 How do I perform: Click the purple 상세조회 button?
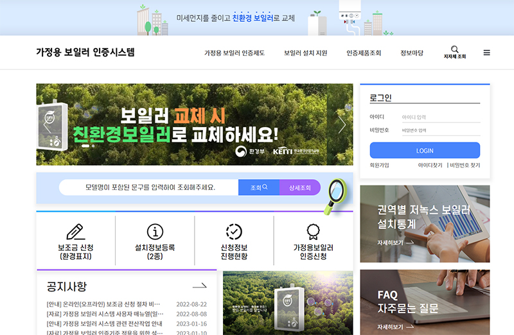pyautogui.click(x=299, y=187)
